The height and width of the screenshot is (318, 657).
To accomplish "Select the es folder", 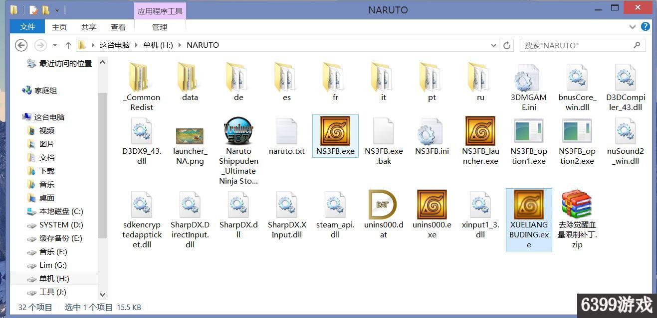I will tap(287, 83).
